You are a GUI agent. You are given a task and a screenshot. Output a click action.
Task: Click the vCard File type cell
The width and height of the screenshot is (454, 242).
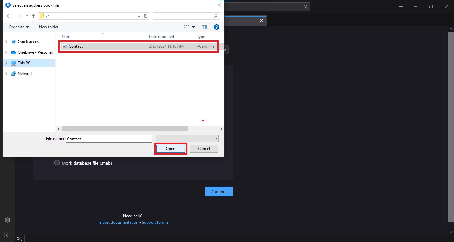pyautogui.click(x=206, y=46)
